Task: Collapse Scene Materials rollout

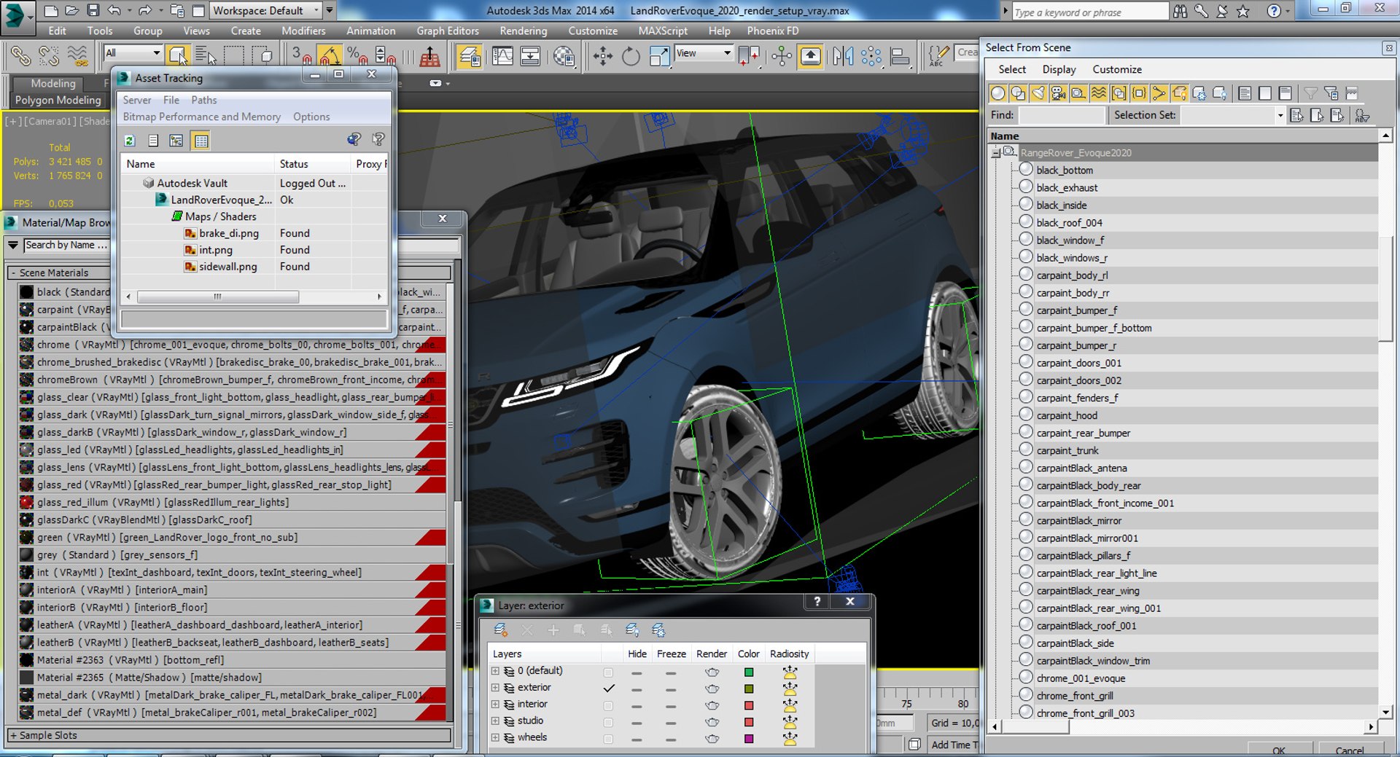Action: click(15, 273)
